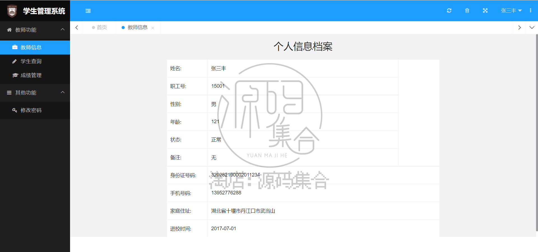538x252 pixels.
Task: Click the graduation cap icon beside 成绩管理
Action: pyautogui.click(x=15, y=75)
